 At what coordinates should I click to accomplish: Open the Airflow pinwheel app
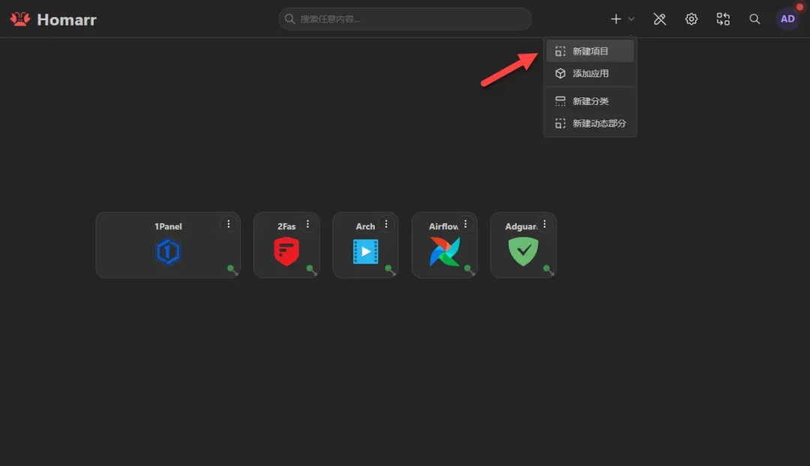tap(445, 252)
